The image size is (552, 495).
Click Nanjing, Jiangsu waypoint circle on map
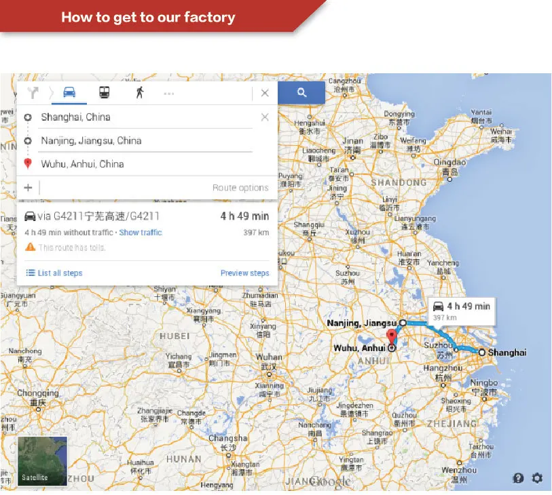(403, 323)
